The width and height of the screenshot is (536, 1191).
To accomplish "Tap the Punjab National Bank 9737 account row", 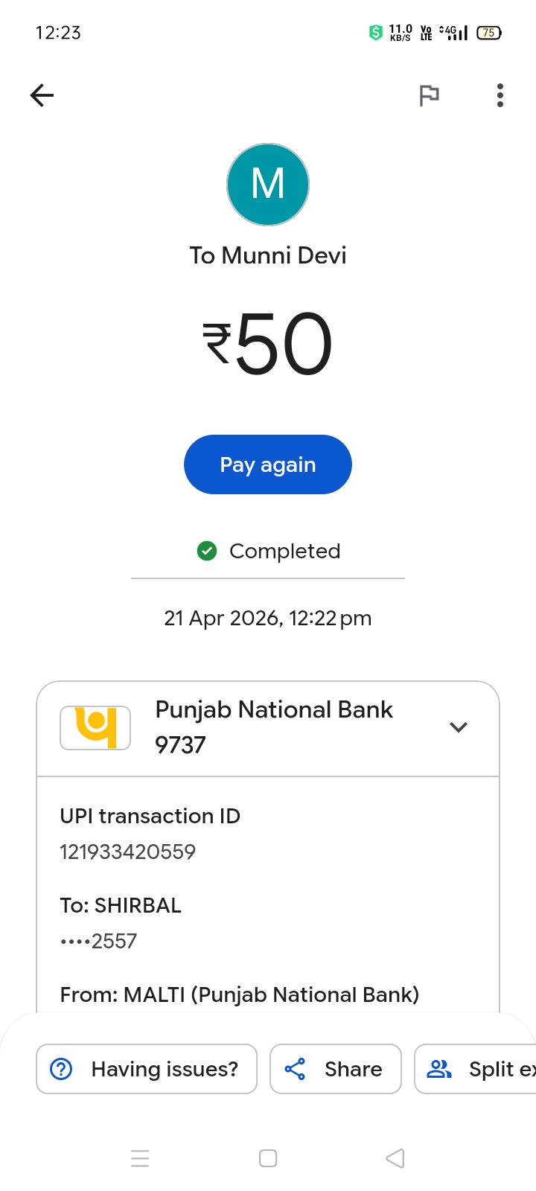I will pos(274,727).
